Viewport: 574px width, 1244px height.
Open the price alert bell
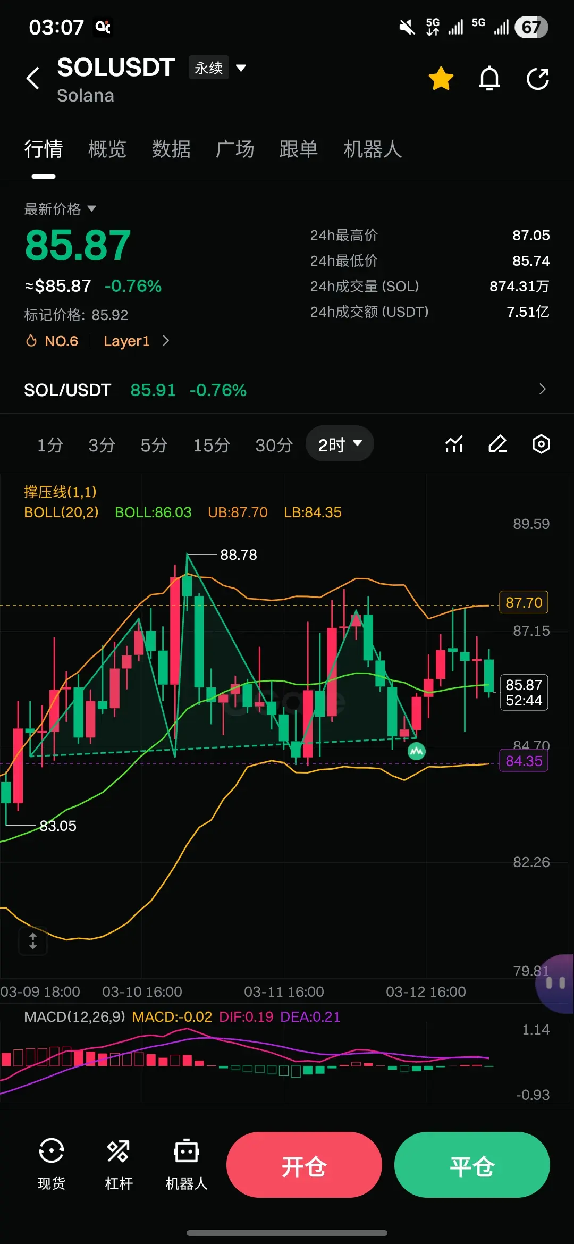(489, 79)
